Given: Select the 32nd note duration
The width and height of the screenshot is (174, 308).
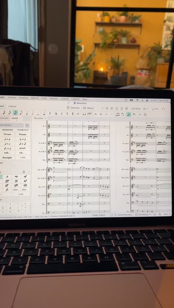Looking at the screenshot, I should pyautogui.click(x=10, y=113).
